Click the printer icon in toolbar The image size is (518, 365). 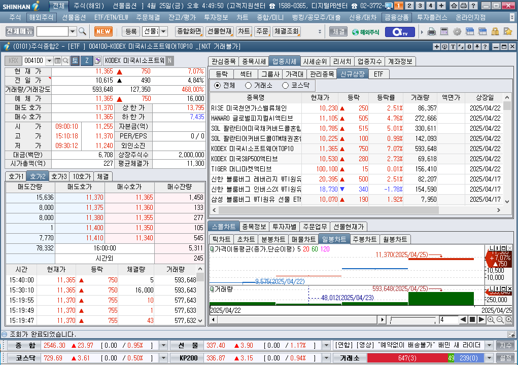tap(431, 31)
